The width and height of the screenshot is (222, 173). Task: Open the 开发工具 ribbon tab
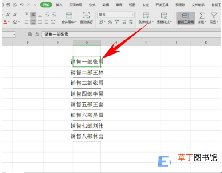(162, 5)
